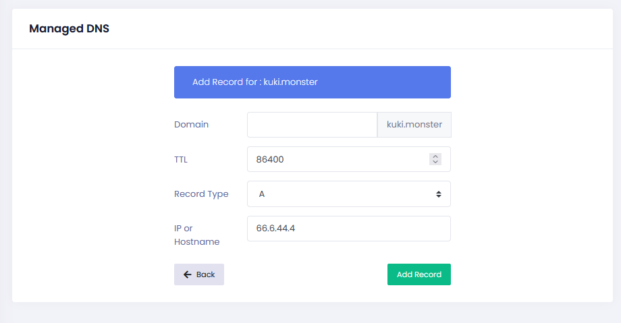
Task: Click the blue Add Record for kuki.monster banner
Action: pyautogui.click(x=312, y=82)
